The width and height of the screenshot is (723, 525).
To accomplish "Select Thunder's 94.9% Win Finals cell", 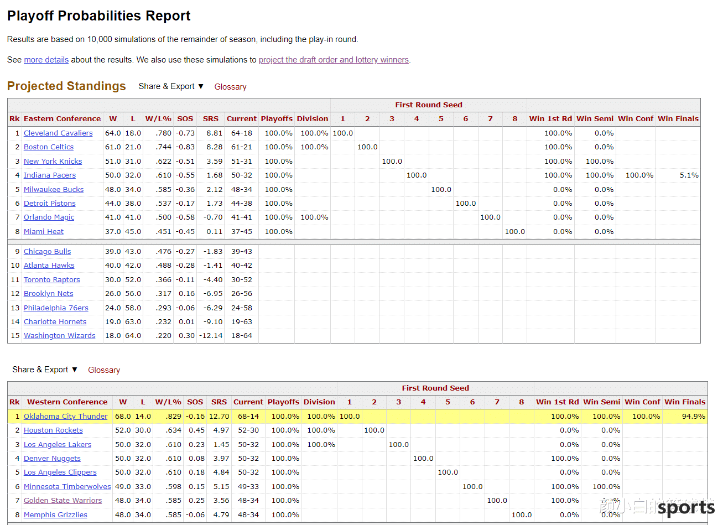I will click(685, 417).
